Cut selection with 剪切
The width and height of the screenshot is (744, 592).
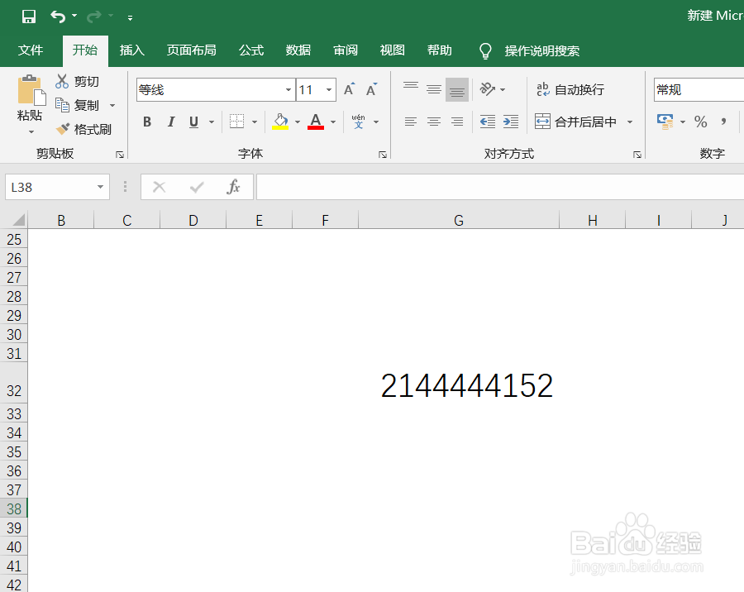tap(78, 82)
